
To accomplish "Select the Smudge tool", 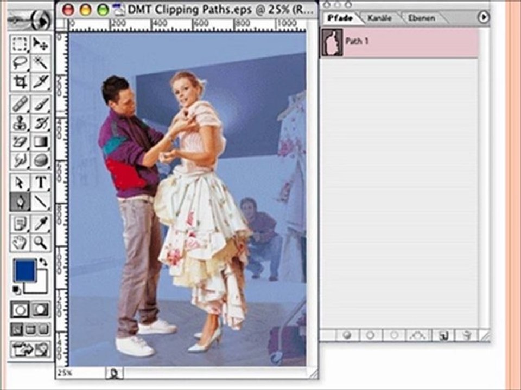I will [x=20, y=161].
